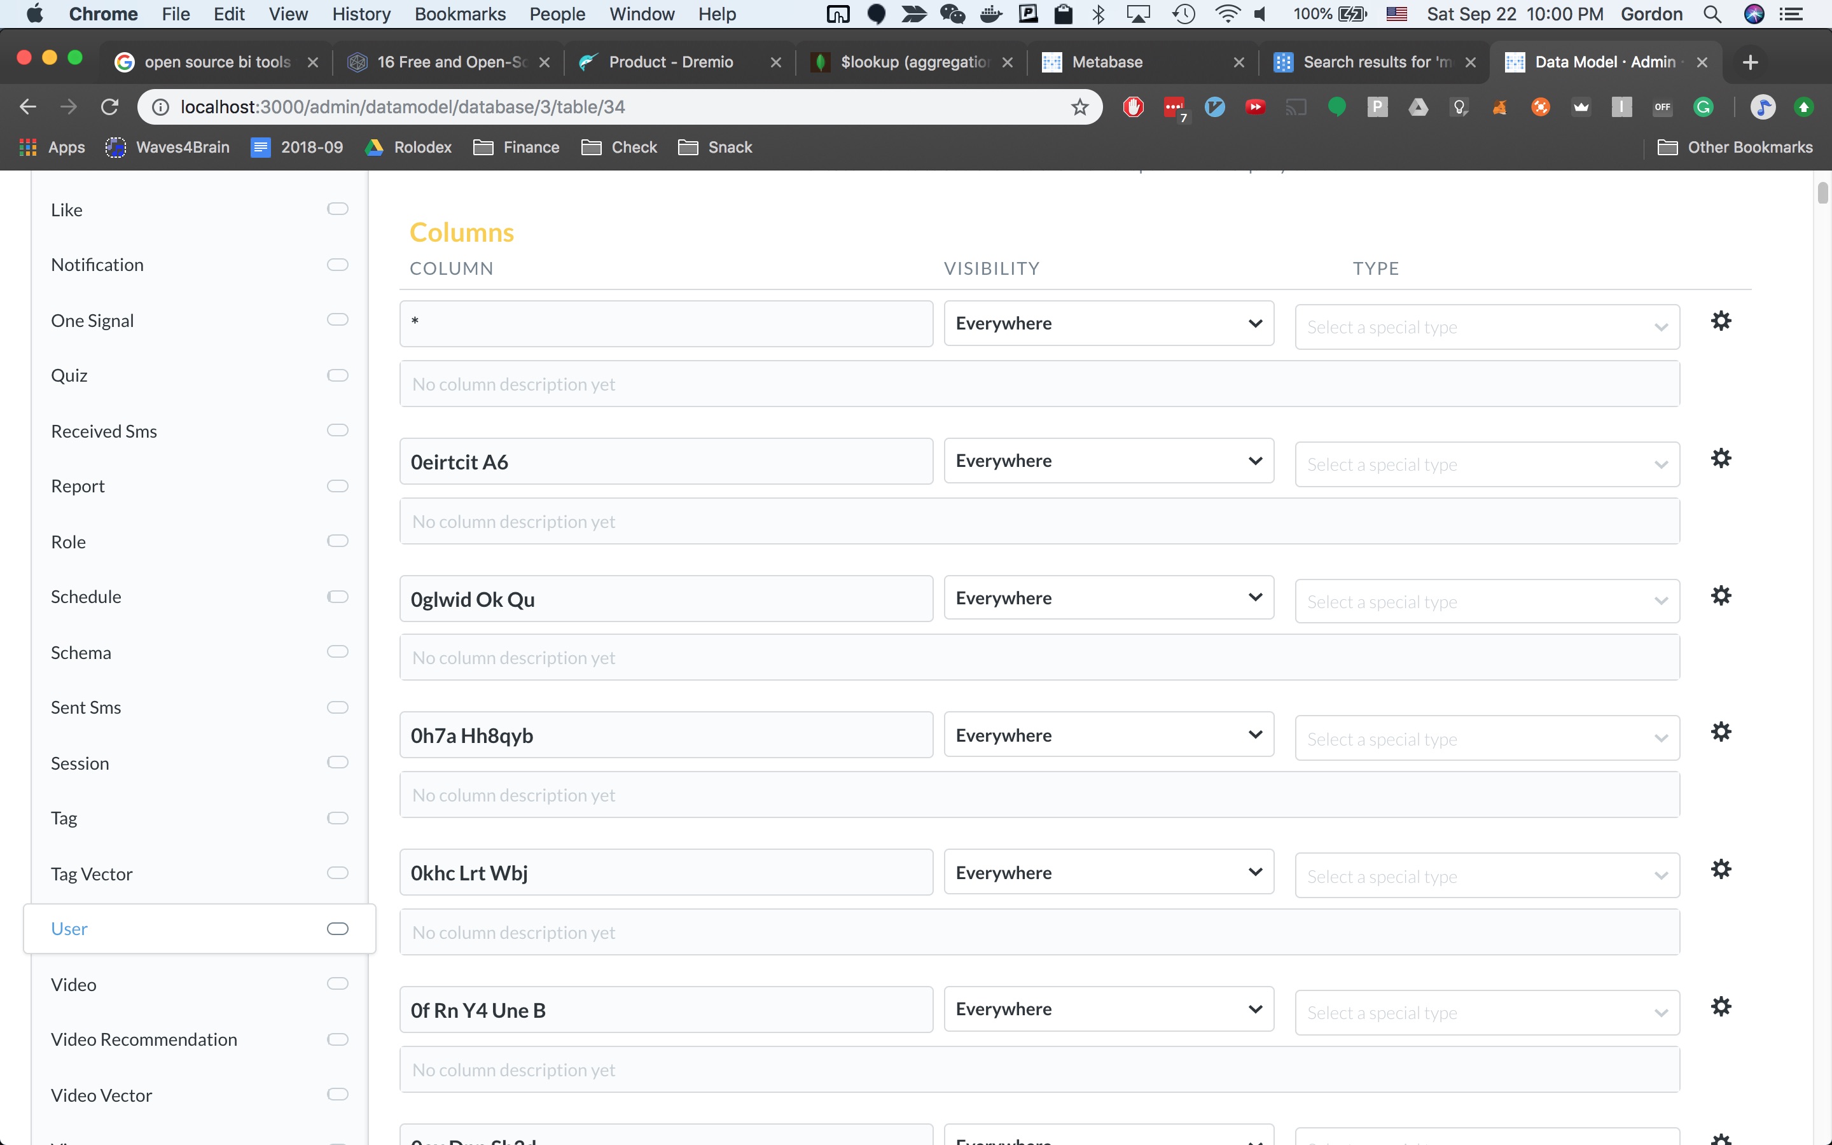Open the visibility dropdown for Oglwid Ok Qu
The width and height of the screenshot is (1832, 1145).
click(1107, 597)
